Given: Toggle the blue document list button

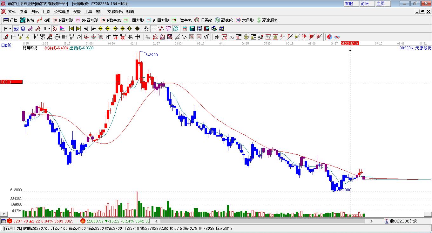Looking at the screenshot, I should click(23, 29).
